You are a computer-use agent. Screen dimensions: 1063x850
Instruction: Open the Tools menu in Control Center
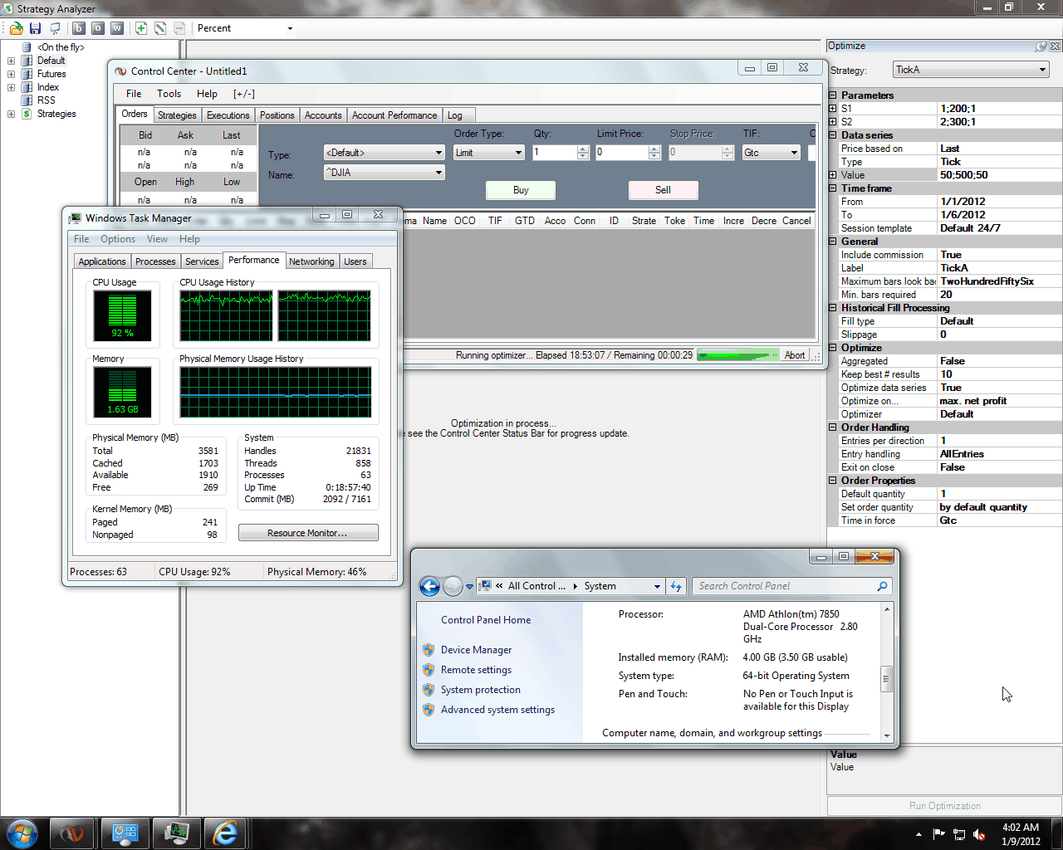point(169,94)
